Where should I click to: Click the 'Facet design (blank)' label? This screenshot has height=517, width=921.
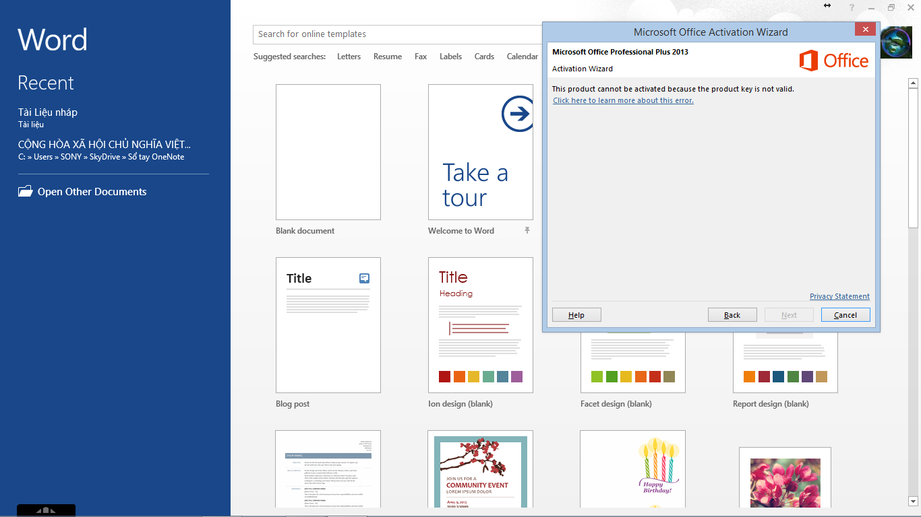(x=616, y=404)
